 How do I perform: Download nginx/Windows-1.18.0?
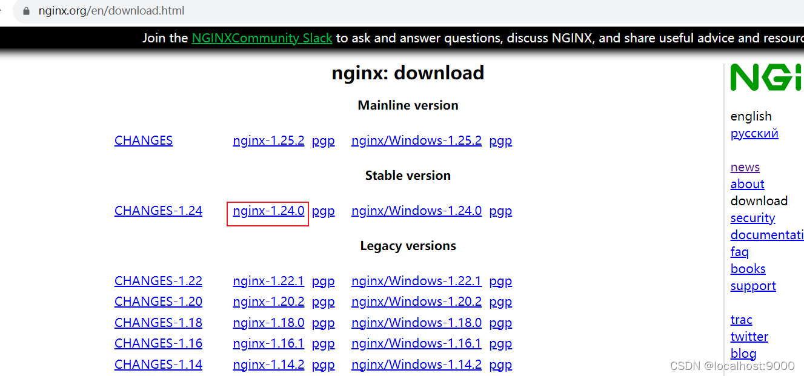pos(416,323)
